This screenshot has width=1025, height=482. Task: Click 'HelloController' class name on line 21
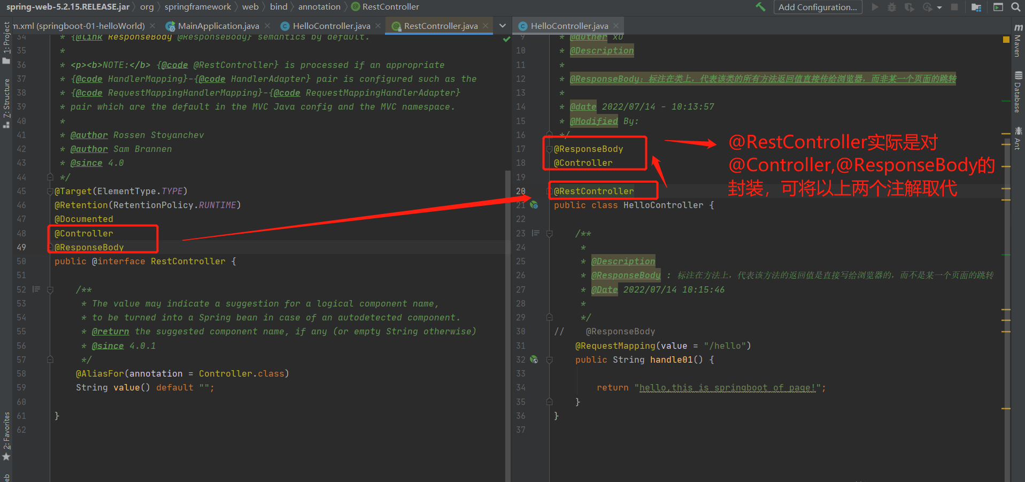click(x=664, y=205)
